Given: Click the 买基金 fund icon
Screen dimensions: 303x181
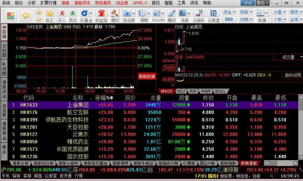Looking at the screenshot, I should tap(84, 13).
